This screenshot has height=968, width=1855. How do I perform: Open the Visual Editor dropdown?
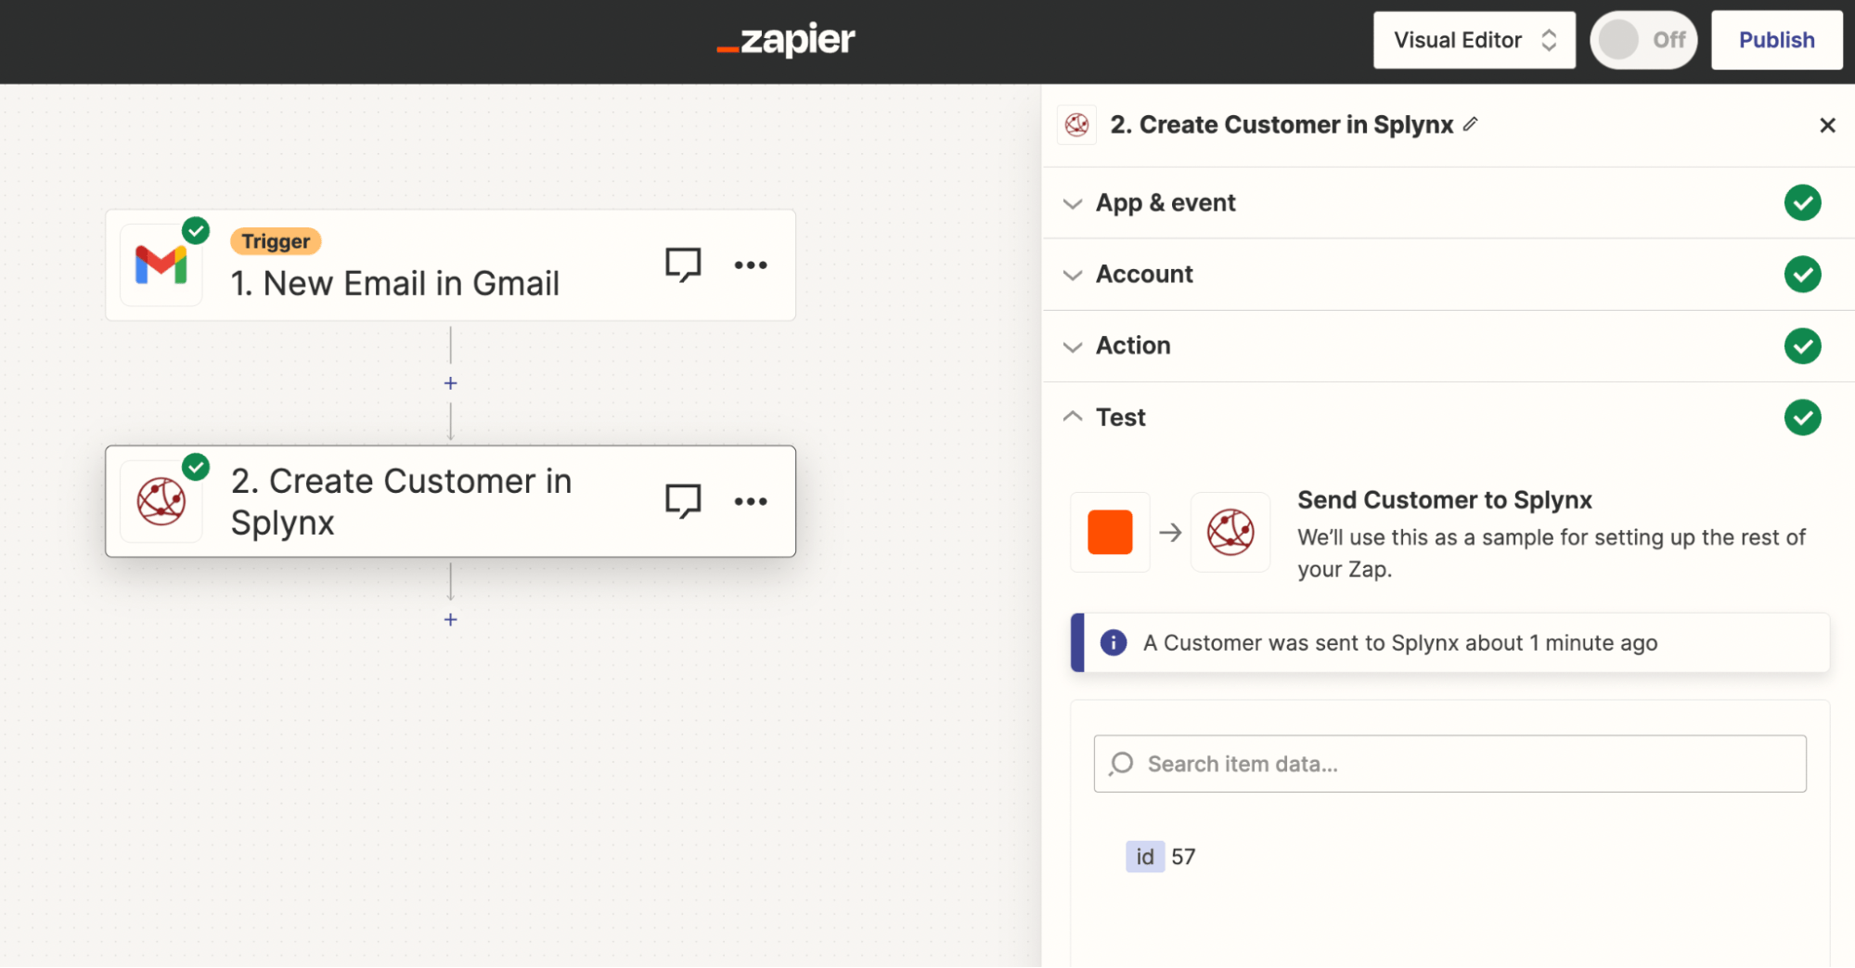tap(1474, 40)
